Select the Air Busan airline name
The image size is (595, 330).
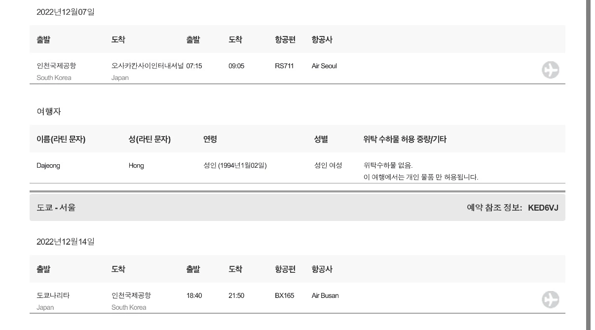pyautogui.click(x=325, y=296)
